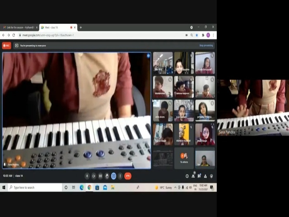Click the 19°C Sunny weather widget
The image size is (289, 217).
(x=163, y=188)
